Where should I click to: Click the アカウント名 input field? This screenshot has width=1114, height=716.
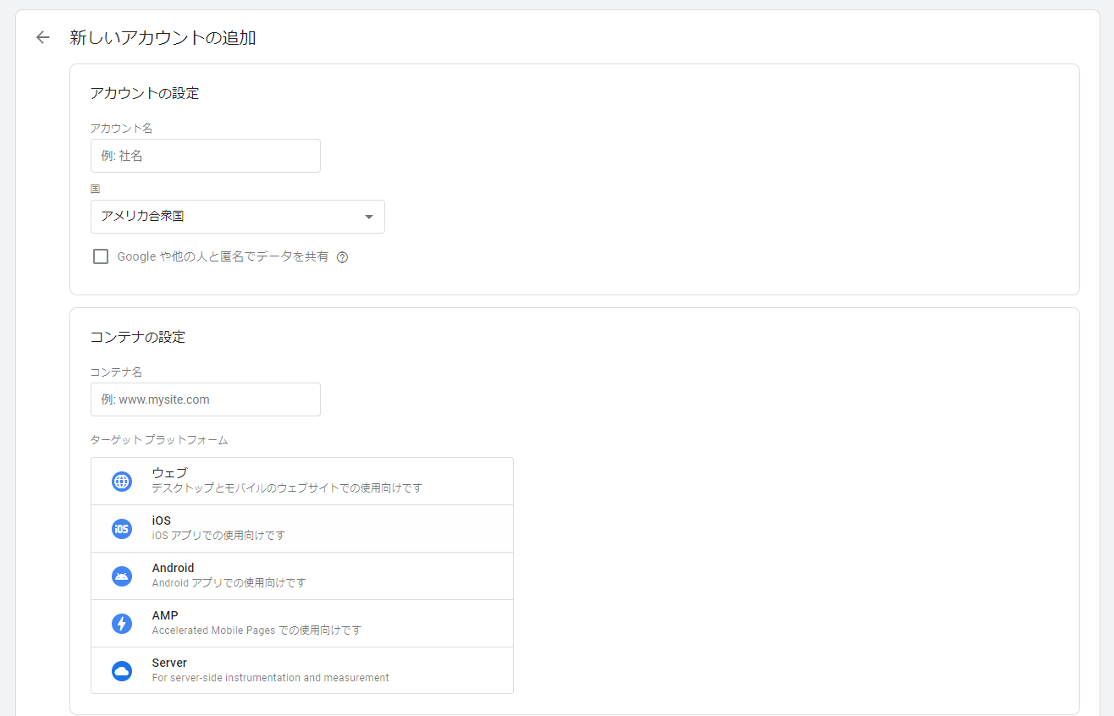click(206, 156)
